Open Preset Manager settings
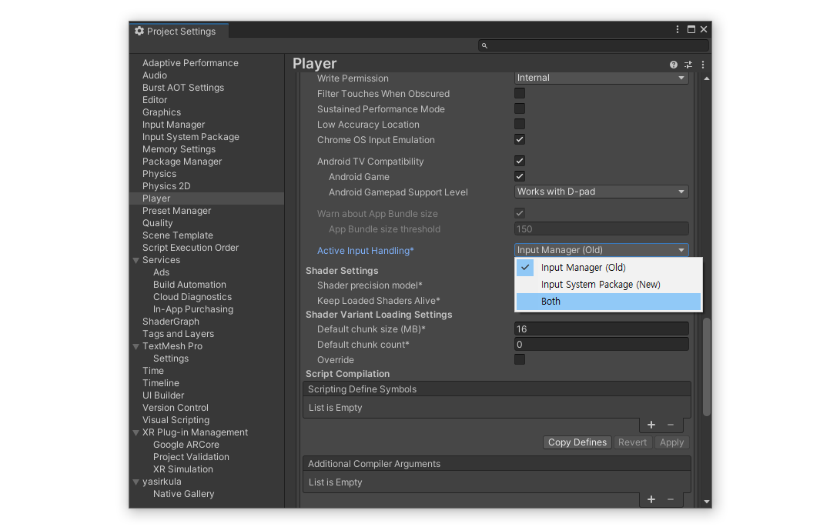The width and height of the screenshot is (840, 527). [x=176, y=211]
